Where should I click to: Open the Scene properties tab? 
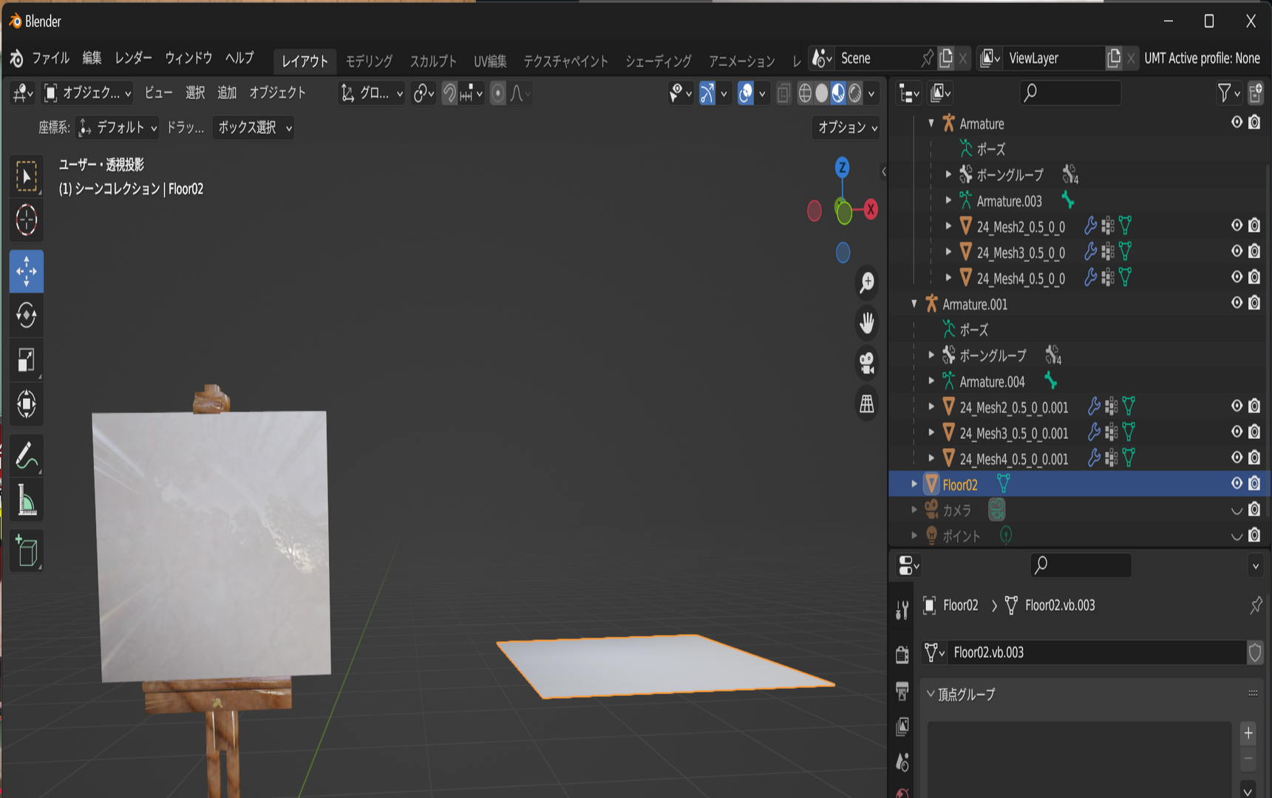coord(902,762)
